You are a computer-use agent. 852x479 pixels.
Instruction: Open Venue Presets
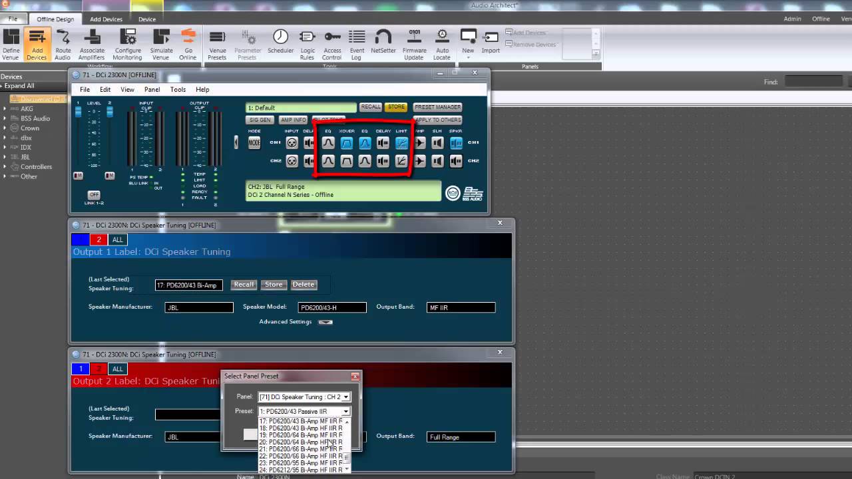pos(217,45)
